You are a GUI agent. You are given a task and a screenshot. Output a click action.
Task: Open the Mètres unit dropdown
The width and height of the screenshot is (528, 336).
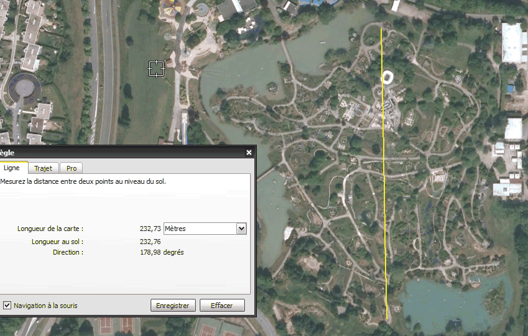tap(205, 229)
